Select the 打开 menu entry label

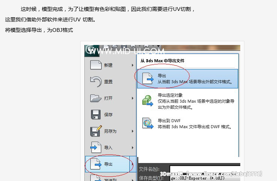(x=108, y=98)
